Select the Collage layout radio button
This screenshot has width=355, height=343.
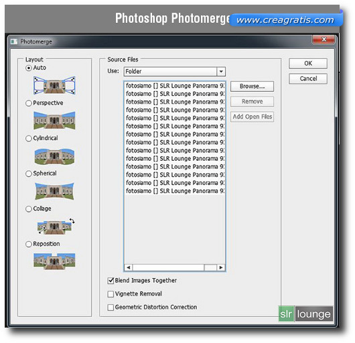pos(29,209)
